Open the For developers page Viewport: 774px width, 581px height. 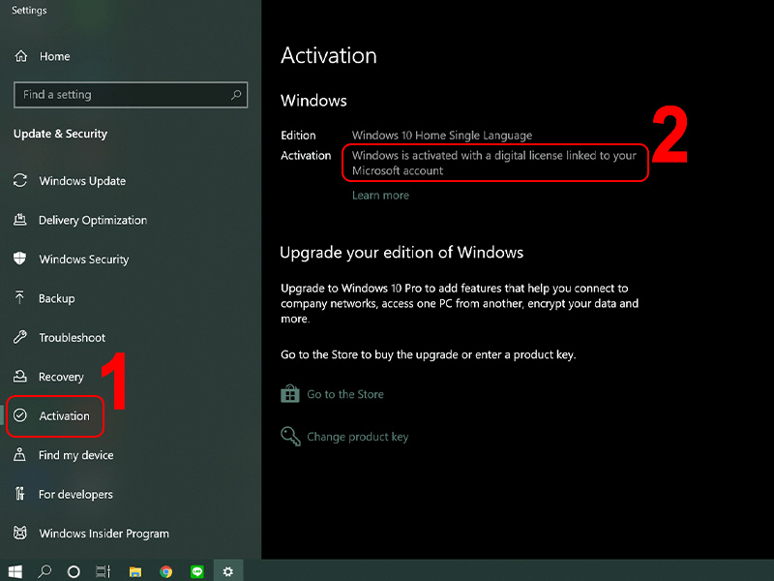coord(75,494)
